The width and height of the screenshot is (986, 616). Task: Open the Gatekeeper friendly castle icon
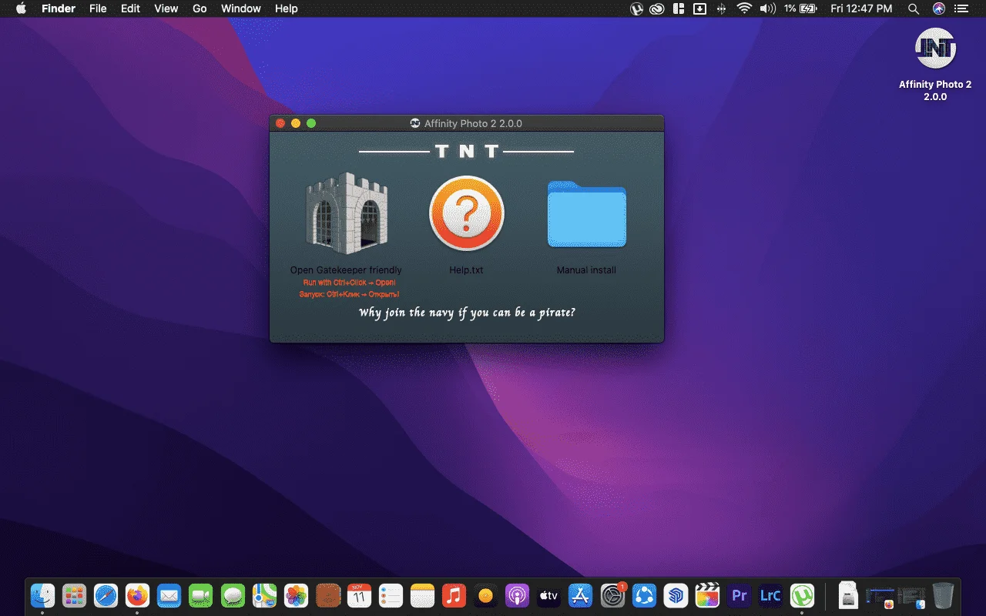(346, 213)
